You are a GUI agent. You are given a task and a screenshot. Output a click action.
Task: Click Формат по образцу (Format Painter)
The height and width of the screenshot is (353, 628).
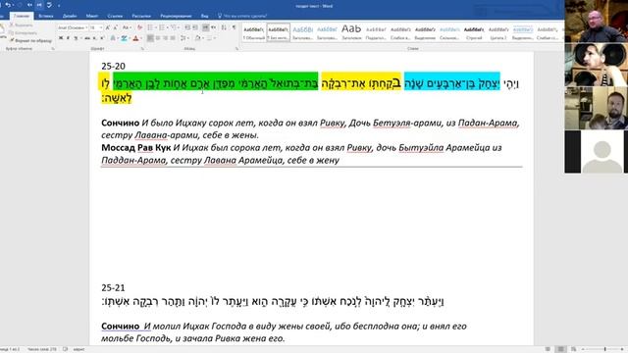[31, 40]
